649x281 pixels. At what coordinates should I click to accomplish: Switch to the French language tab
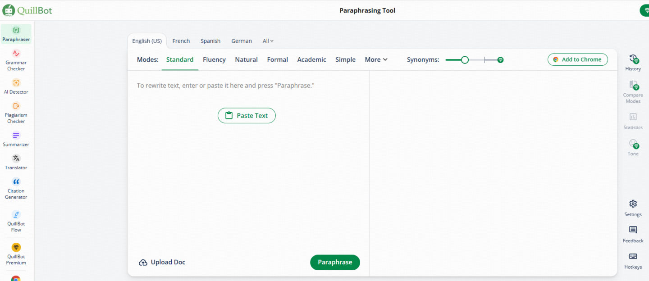click(x=181, y=41)
